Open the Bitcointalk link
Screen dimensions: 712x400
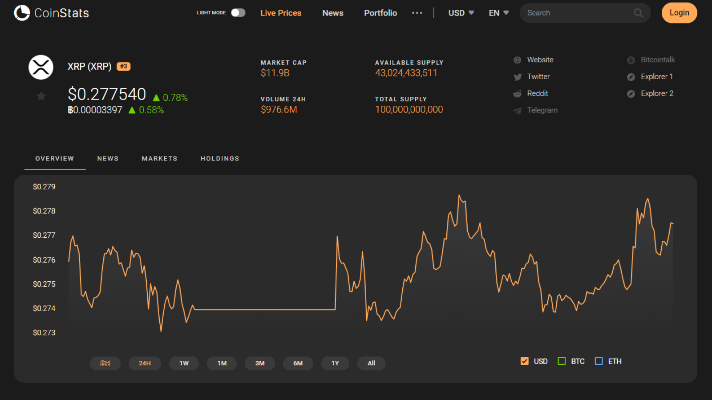(x=658, y=60)
